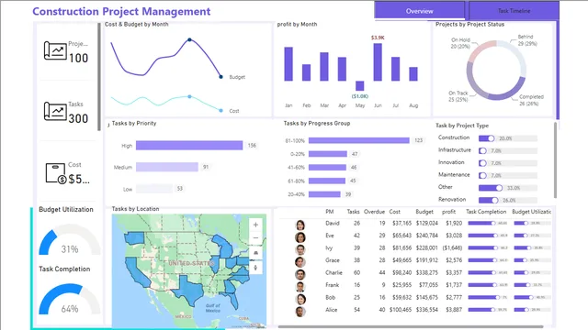Click Charlie's budget value $338,275
The image size is (588, 330).
426,273
